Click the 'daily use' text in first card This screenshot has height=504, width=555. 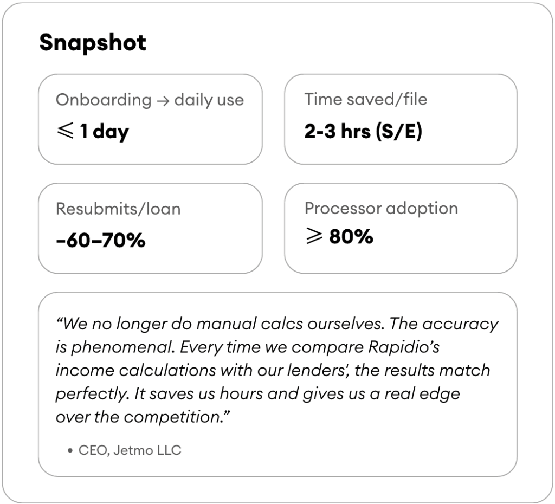209,100
